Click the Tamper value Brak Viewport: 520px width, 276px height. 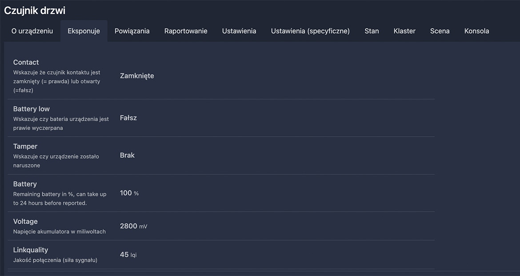127,155
